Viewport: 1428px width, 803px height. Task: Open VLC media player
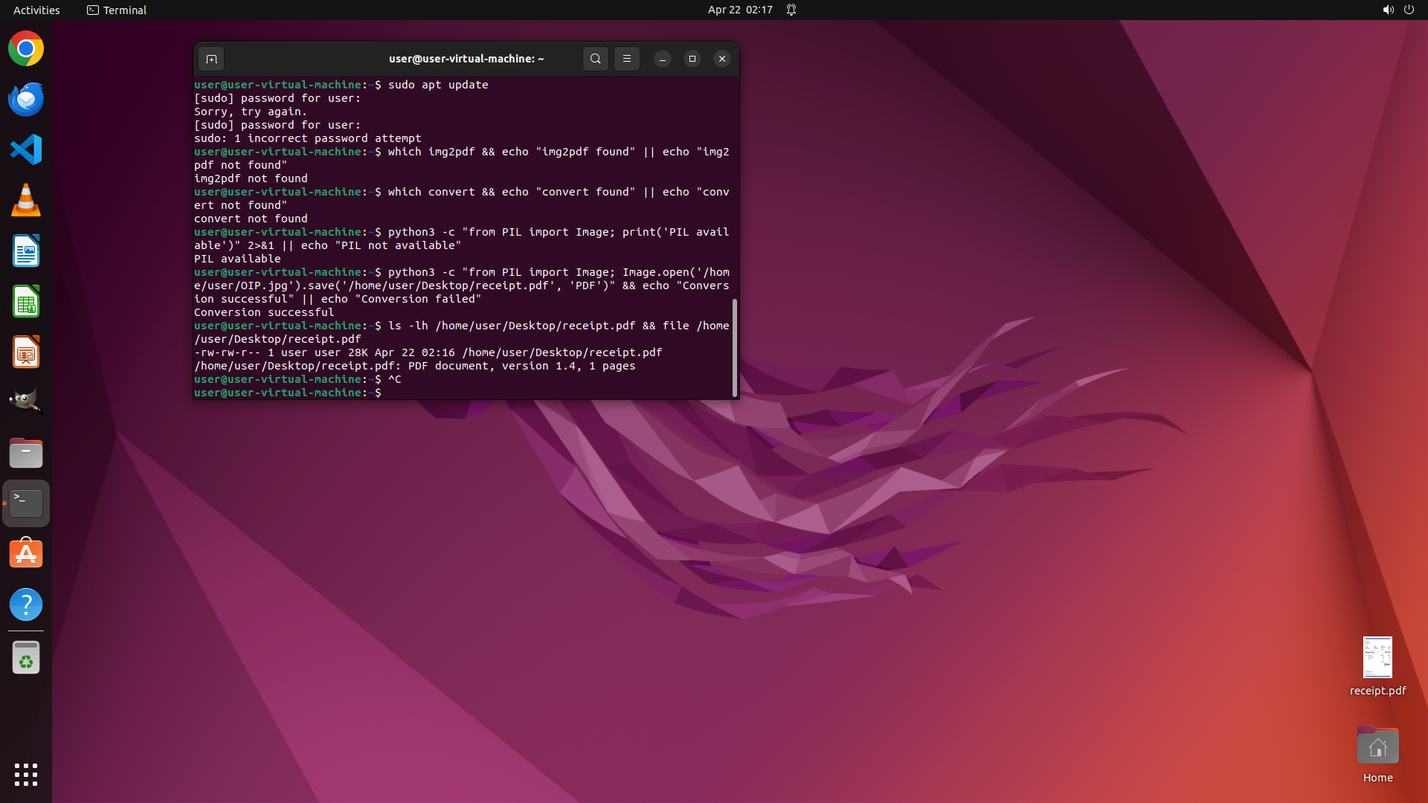(26, 201)
